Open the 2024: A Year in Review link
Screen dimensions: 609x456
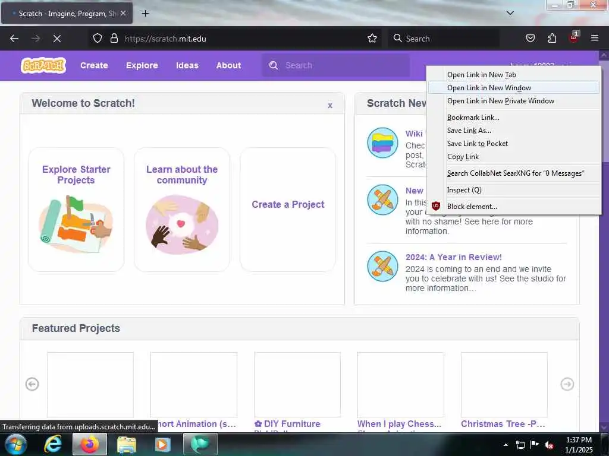pyautogui.click(x=453, y=257)
